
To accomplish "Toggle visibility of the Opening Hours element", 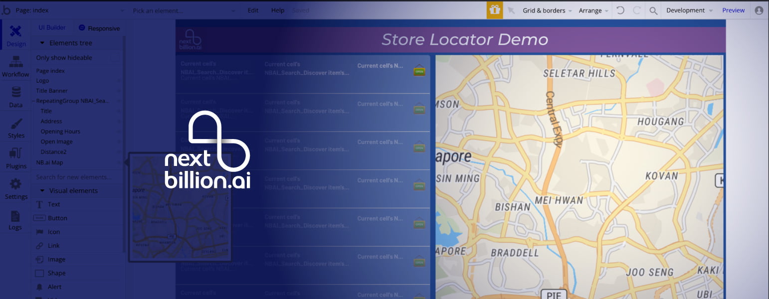I will [x=119, y=132].
